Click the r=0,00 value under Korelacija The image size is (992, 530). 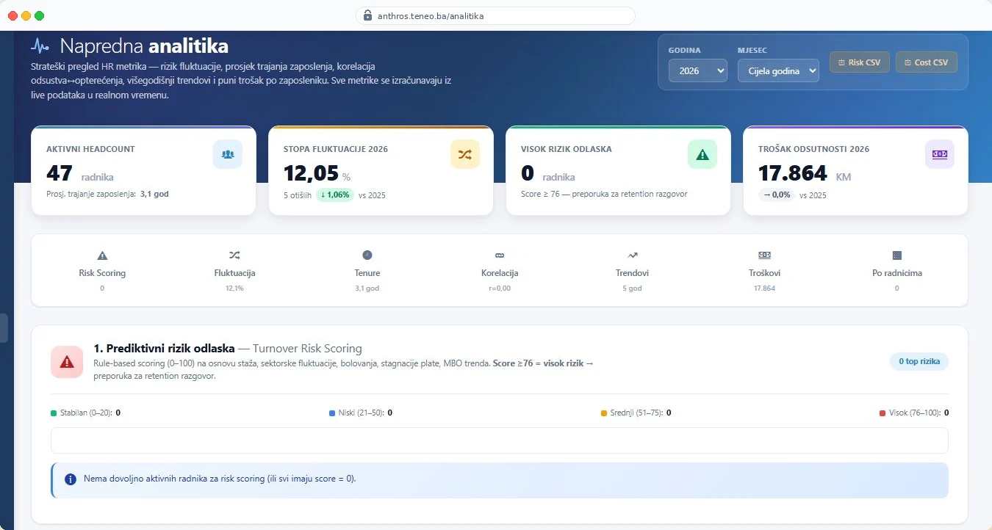click(x=500, y=288)
